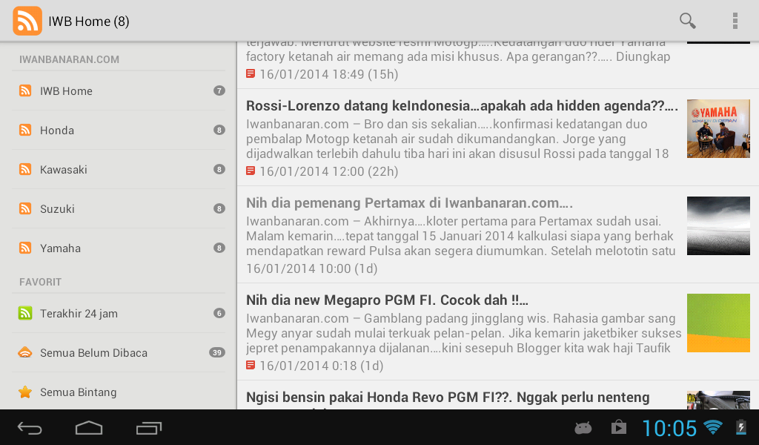Screen dimensions: 759x445
Task: Click the 39 unread count badge
Action: [217, 352]
